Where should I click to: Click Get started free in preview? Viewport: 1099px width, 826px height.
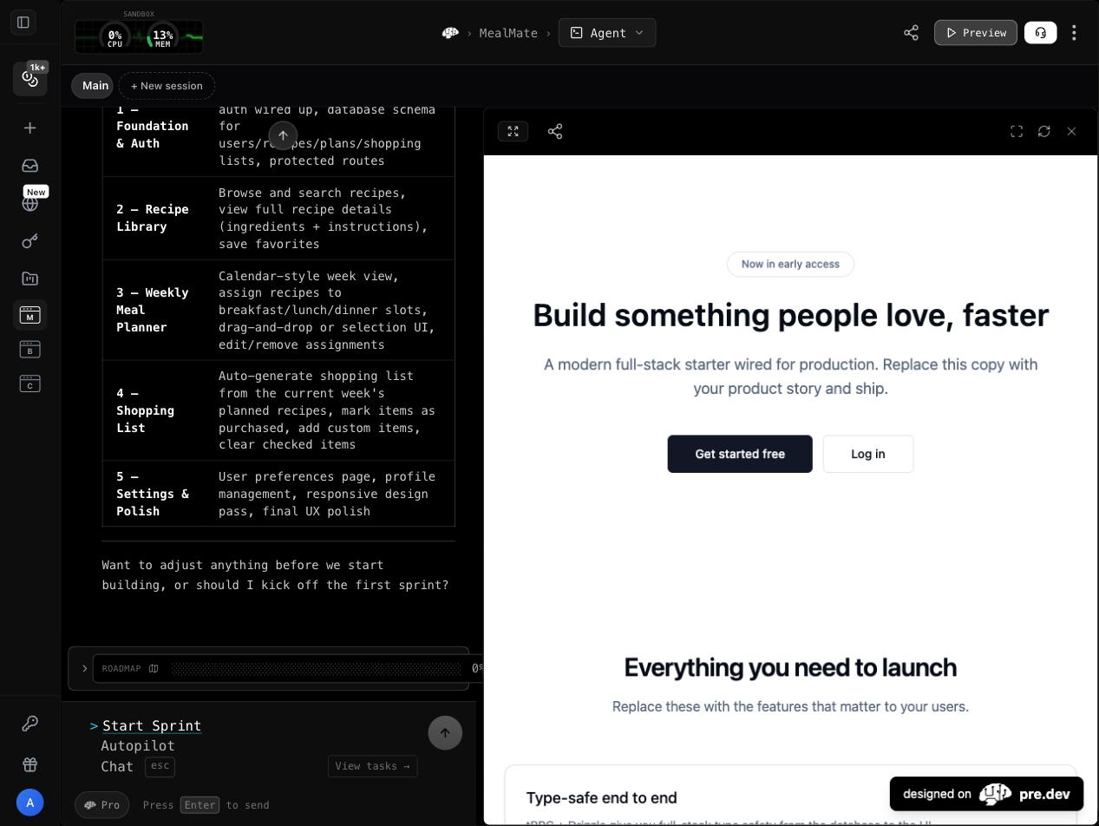pyautogui.click(x=740, y=455)
